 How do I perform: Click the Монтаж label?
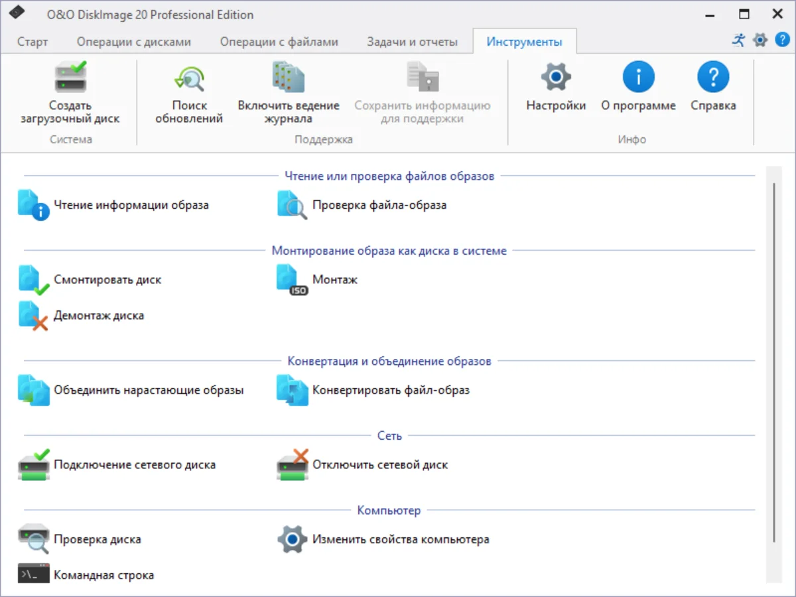tap(335, 280)
